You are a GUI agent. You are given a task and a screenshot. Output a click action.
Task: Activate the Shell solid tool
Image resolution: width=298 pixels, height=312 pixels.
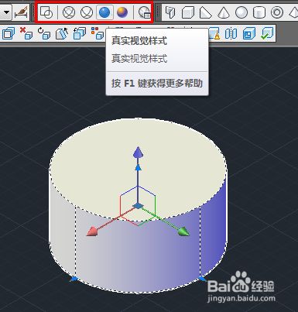coord(249,33)
